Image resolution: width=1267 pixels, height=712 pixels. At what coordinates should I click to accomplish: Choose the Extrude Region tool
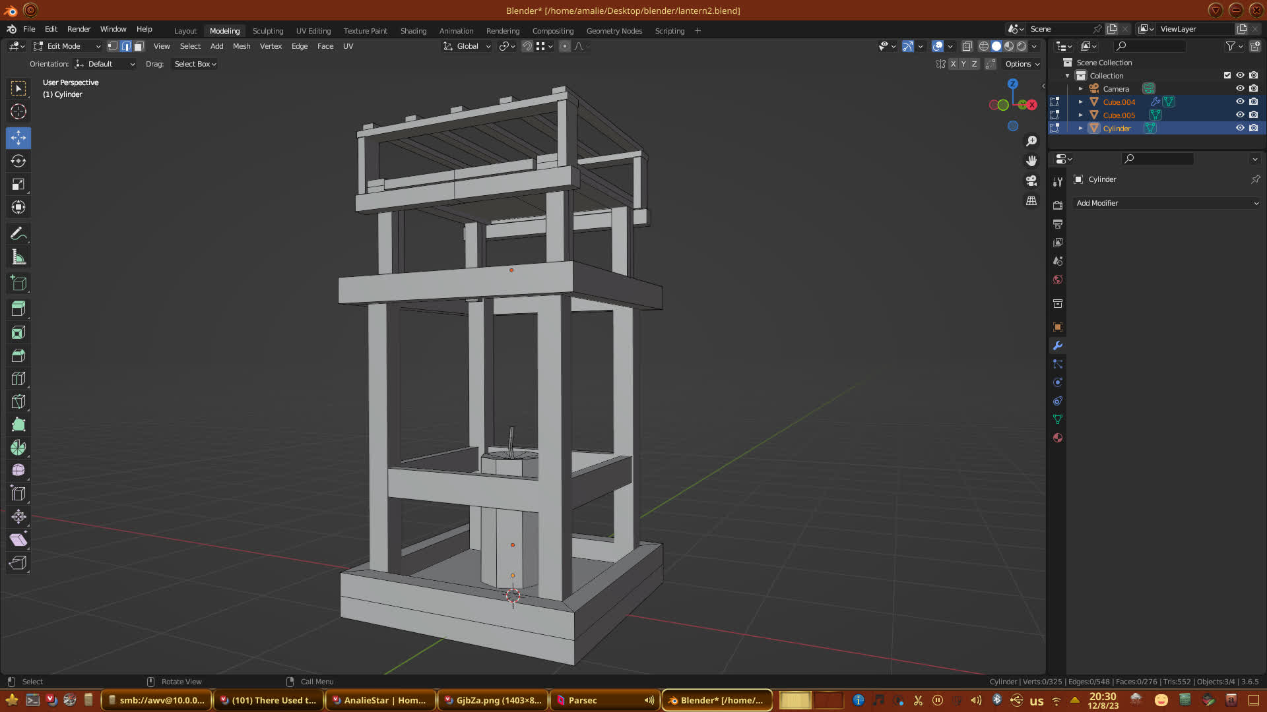click(18, 308)
